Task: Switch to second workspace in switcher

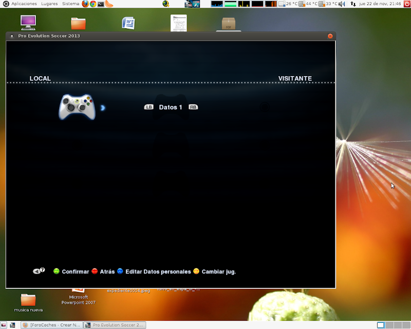Action: click(389, 325)
